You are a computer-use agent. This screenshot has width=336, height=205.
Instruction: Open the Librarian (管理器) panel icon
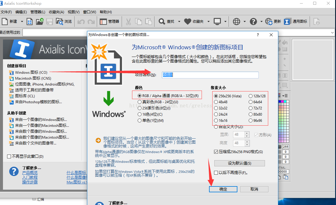pyautogui.click(x=103, y=21)
